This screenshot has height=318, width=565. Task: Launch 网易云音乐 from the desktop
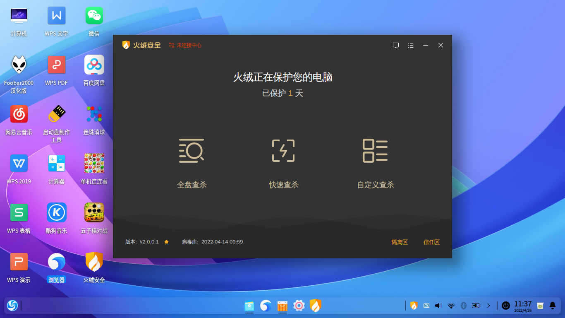tap(19, 114)
